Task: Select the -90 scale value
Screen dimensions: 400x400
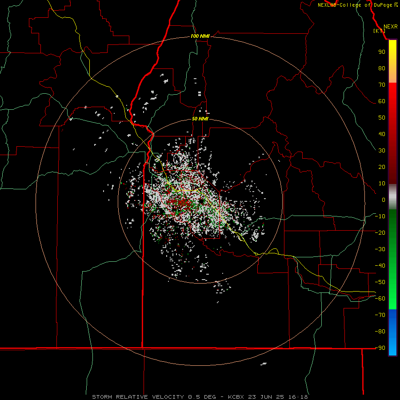Action: click(380, 348)
